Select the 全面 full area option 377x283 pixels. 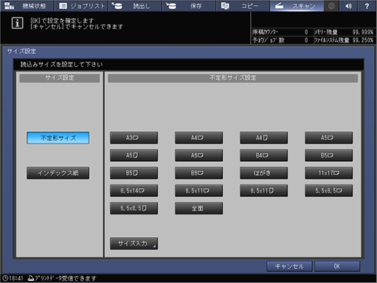[x=199, y=209]
